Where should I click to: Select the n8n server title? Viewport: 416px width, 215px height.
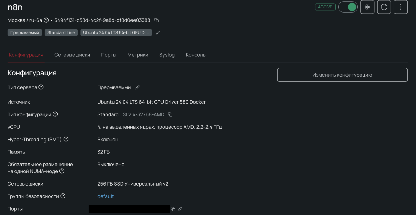(x=15, y=7)
